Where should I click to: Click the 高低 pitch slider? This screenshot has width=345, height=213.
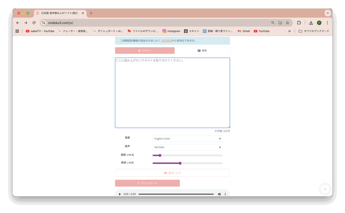tap(187, 163)
